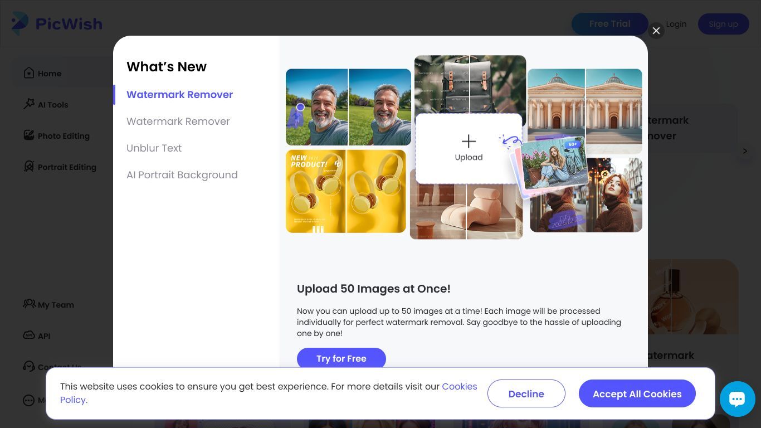Click the plus icon in Upload box

[469, 141]
